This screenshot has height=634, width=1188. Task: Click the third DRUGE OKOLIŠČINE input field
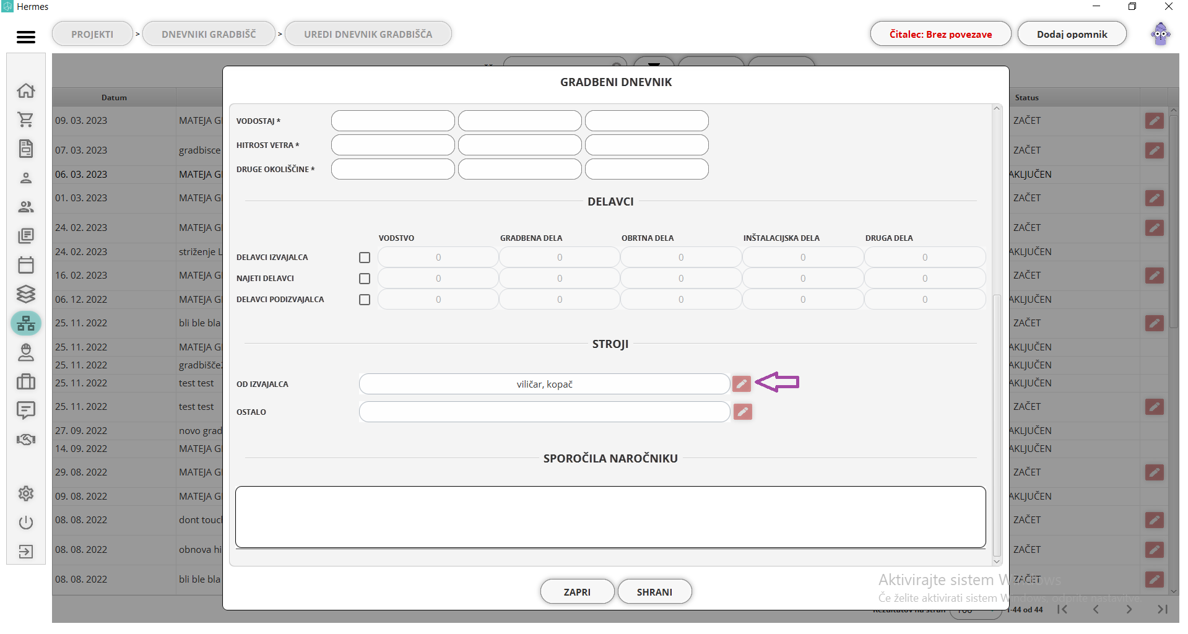point(647,169)
